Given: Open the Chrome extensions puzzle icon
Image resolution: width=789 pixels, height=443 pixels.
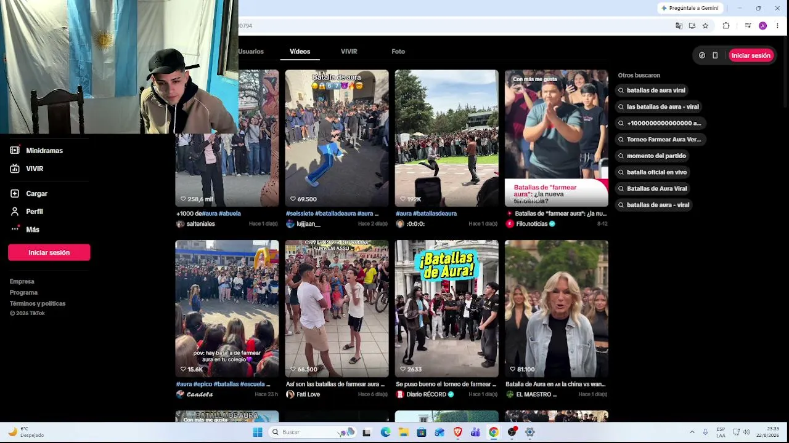Looking at the screenshot, I should [726, 26].
